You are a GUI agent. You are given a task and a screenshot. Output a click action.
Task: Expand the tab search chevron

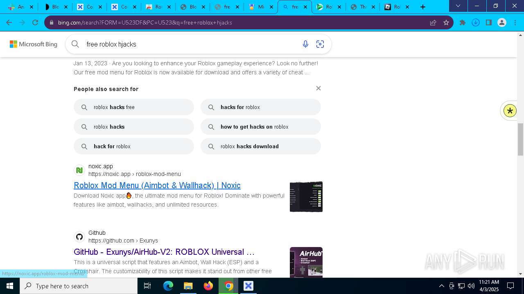(x=458, y=6)
